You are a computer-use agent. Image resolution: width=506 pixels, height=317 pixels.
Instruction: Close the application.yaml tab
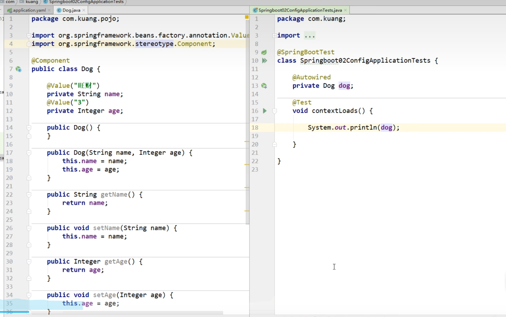pos(49,10)
